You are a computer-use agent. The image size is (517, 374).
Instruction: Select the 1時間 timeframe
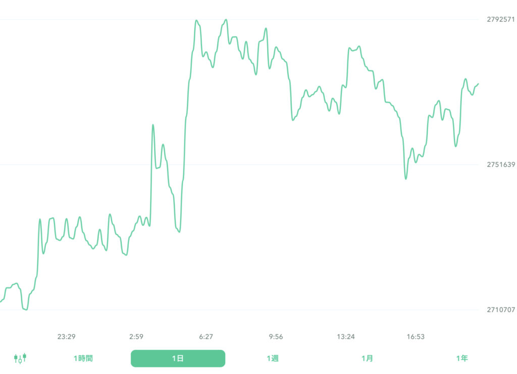coord(84,358)
